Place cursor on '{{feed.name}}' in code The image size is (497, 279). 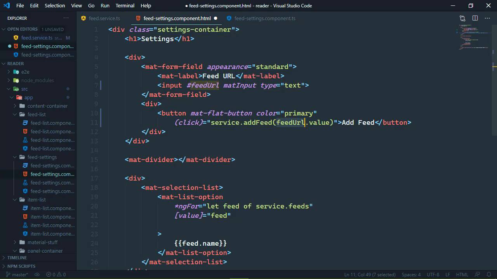pos(200,243)
